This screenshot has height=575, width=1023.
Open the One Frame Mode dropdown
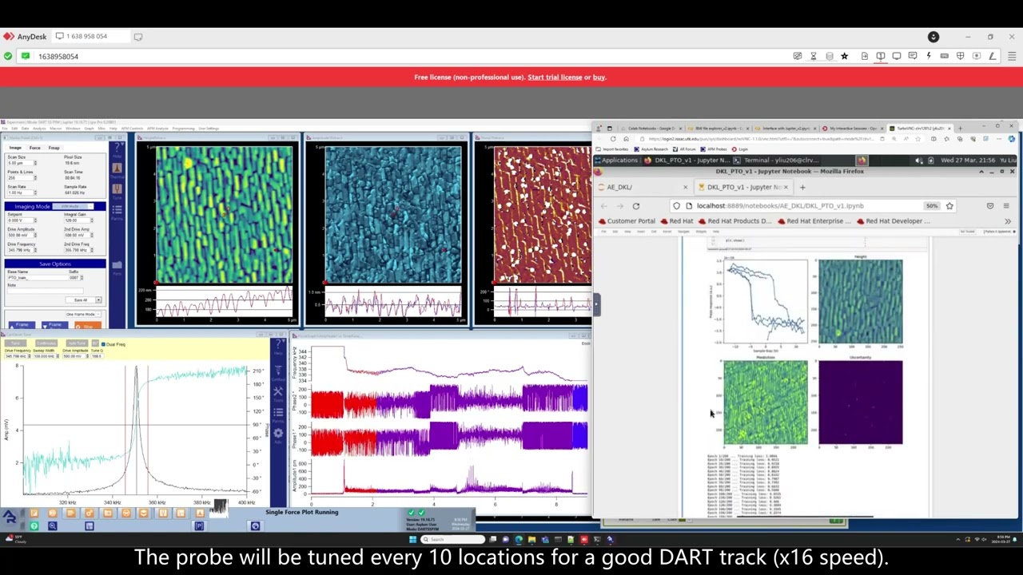83,314
